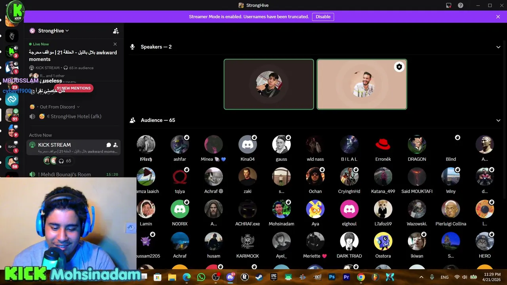Open audience member DRAGON's avatar
This screenshot has height=285, width=507.
tap(417, 144)
